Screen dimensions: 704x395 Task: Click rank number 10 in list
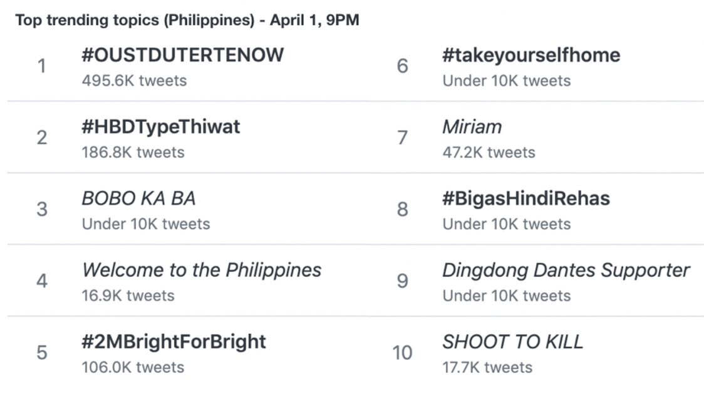click(402, 353)
